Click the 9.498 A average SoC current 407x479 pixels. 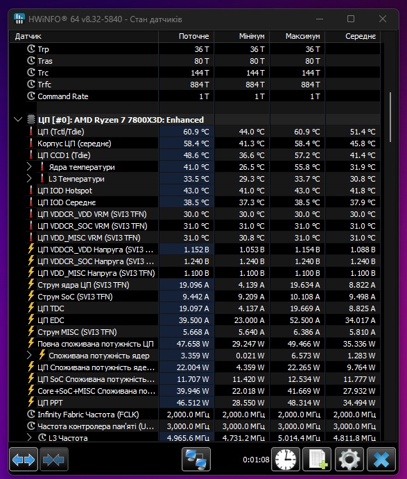(x=362, y=297)
